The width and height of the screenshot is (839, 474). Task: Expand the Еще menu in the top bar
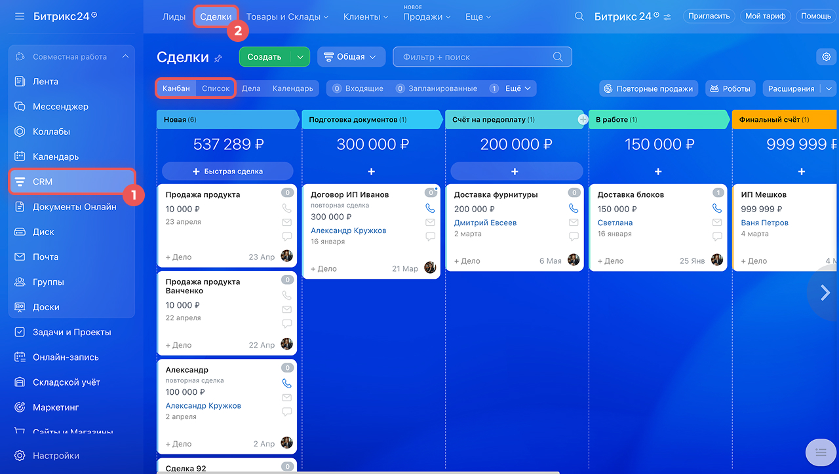(478, 16)
